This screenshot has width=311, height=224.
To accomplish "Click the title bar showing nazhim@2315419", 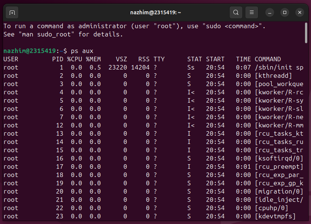I will (155, 12).
